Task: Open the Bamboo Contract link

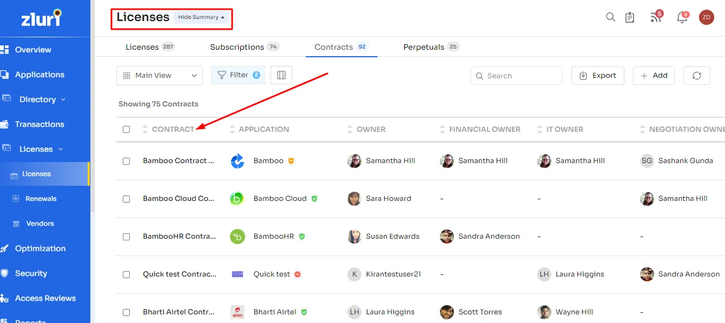Action: pyautogui.click(x=179, y=161)
